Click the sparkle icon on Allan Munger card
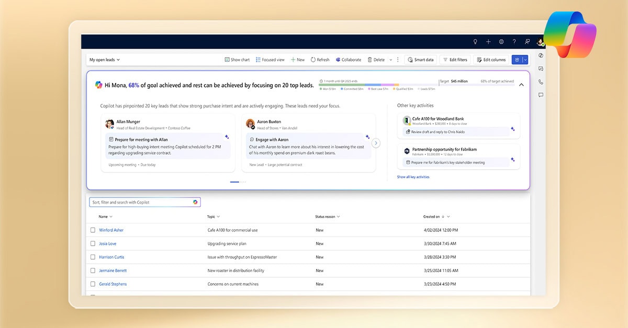The width and height of the screenshot is (628, 328). tap(227, 137)
